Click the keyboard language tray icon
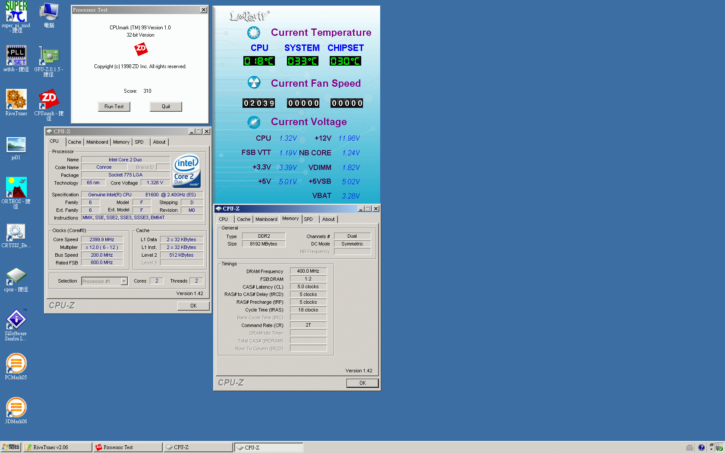725x453 pixels. tap(690, 447)
